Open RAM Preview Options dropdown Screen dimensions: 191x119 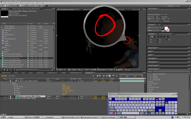tap(157, 15)
